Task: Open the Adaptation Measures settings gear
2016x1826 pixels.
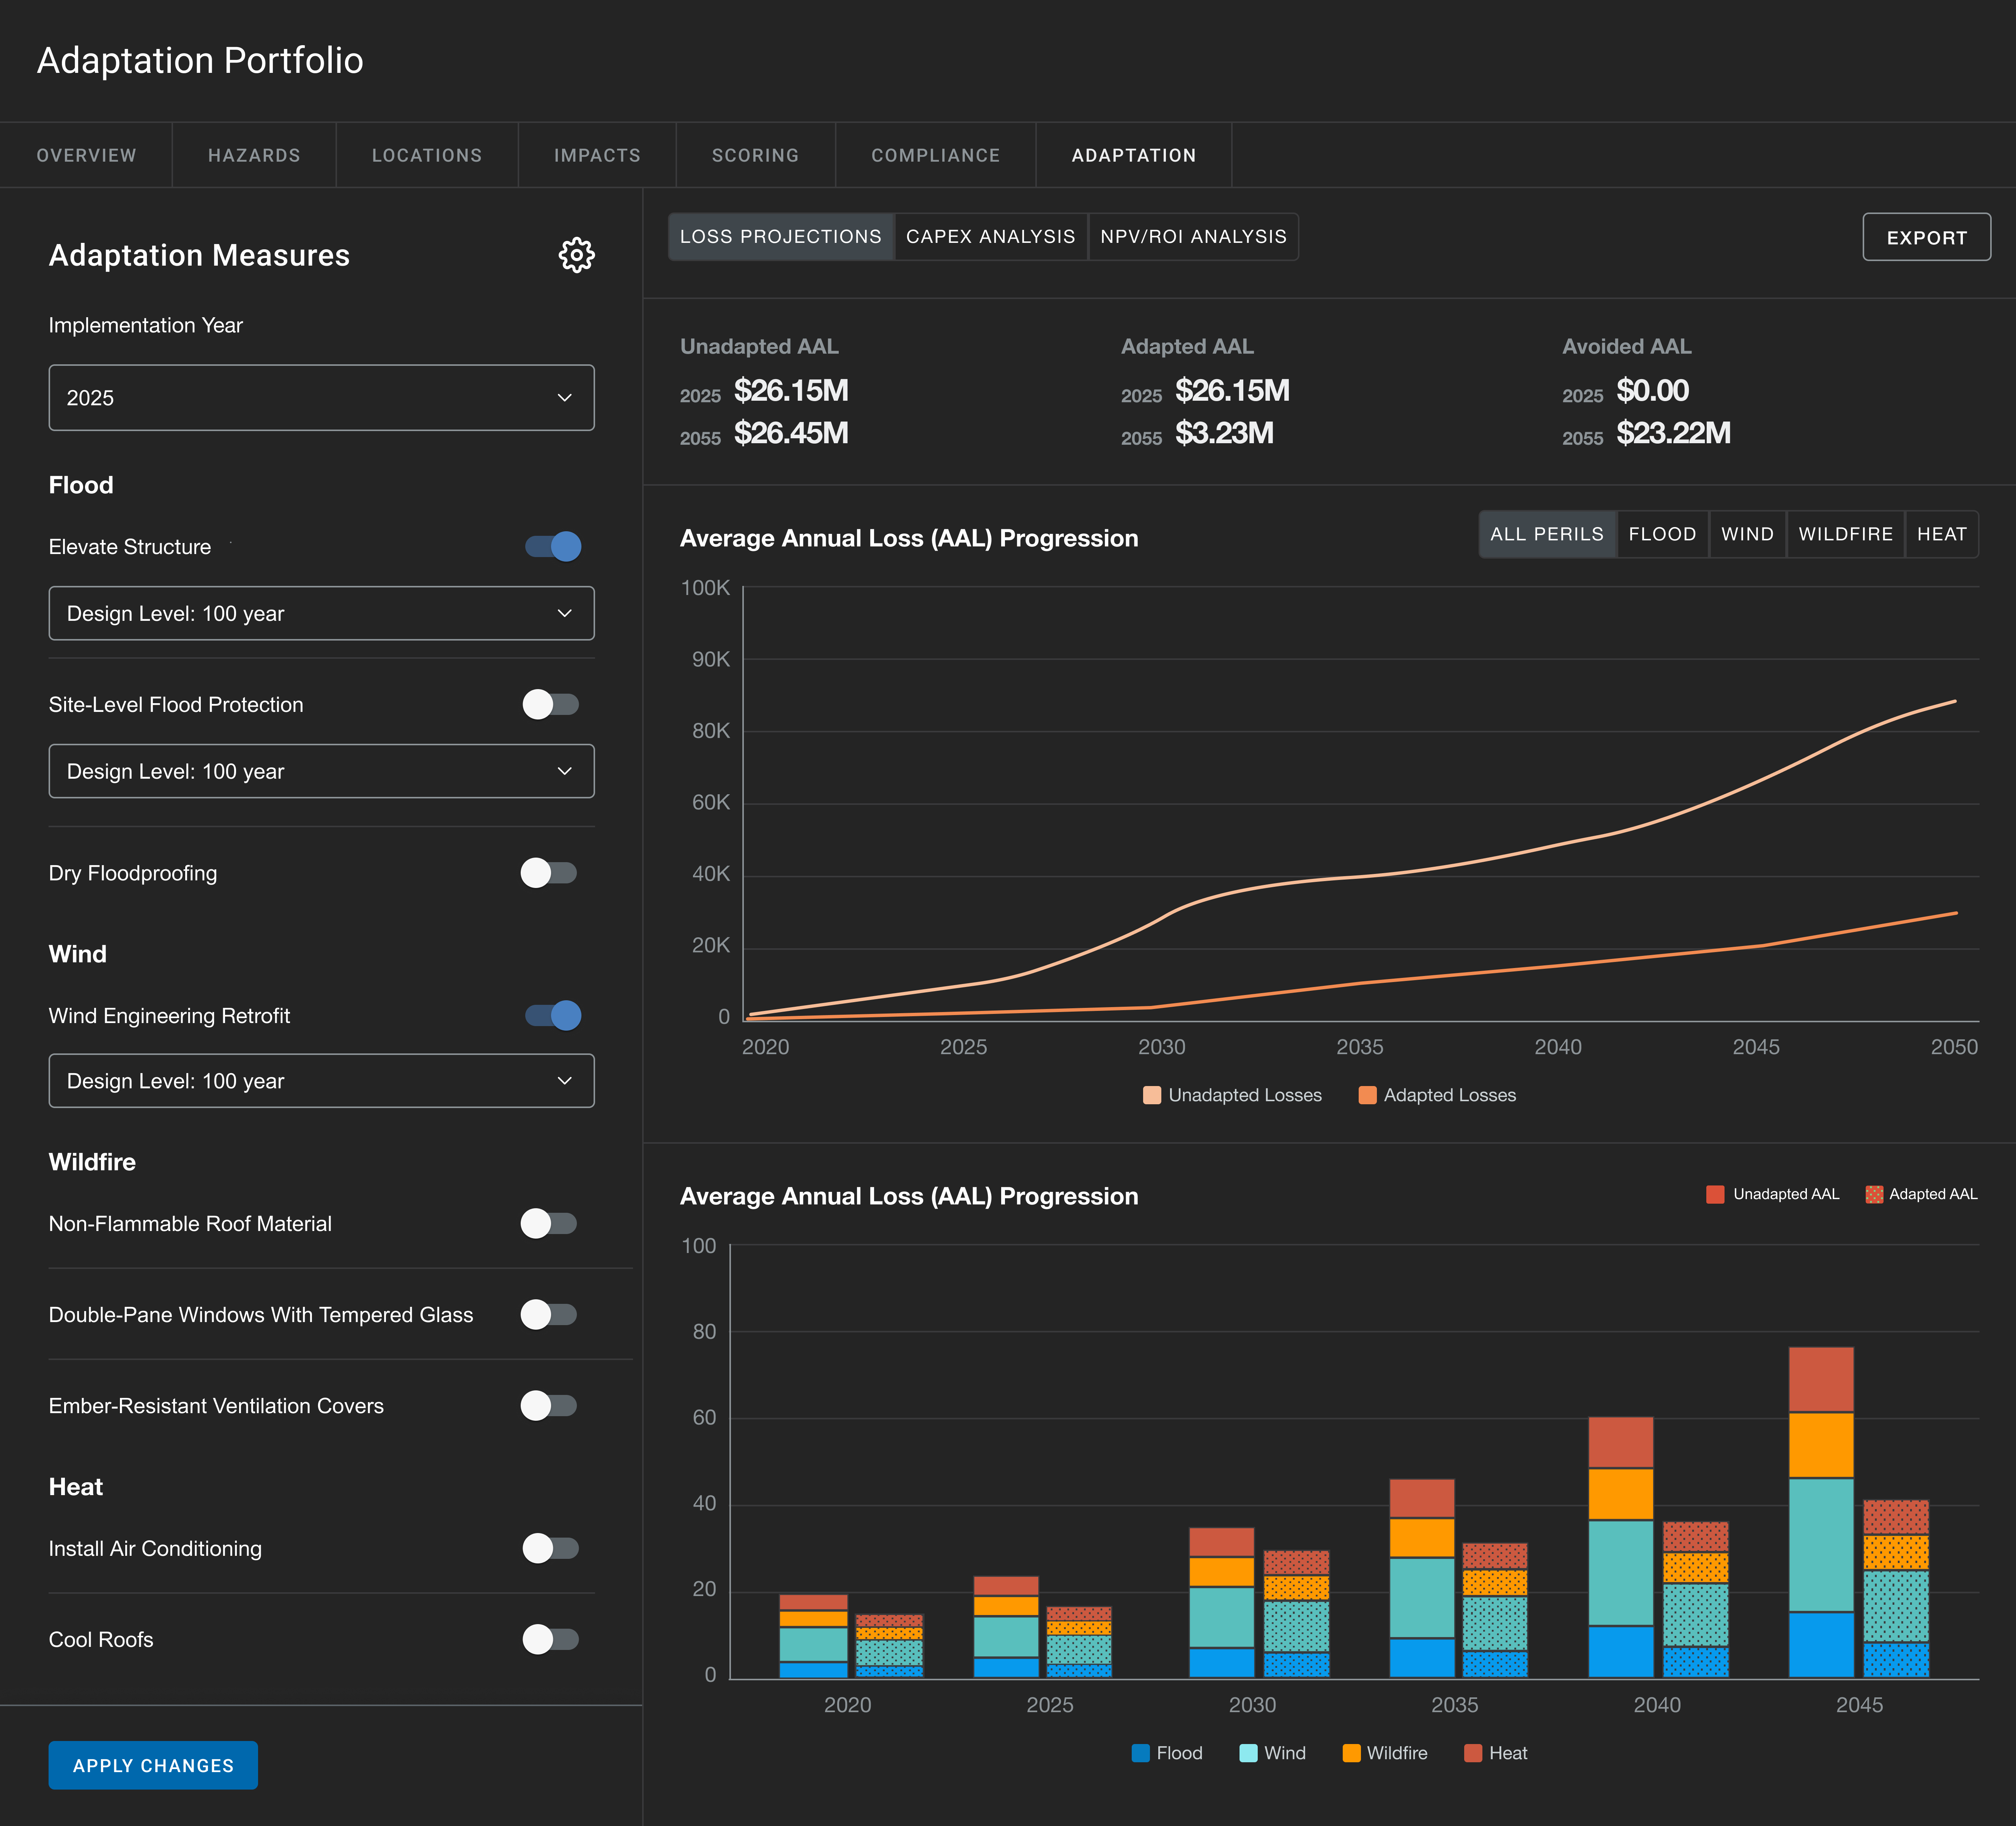Action: (x=576, y=255)
